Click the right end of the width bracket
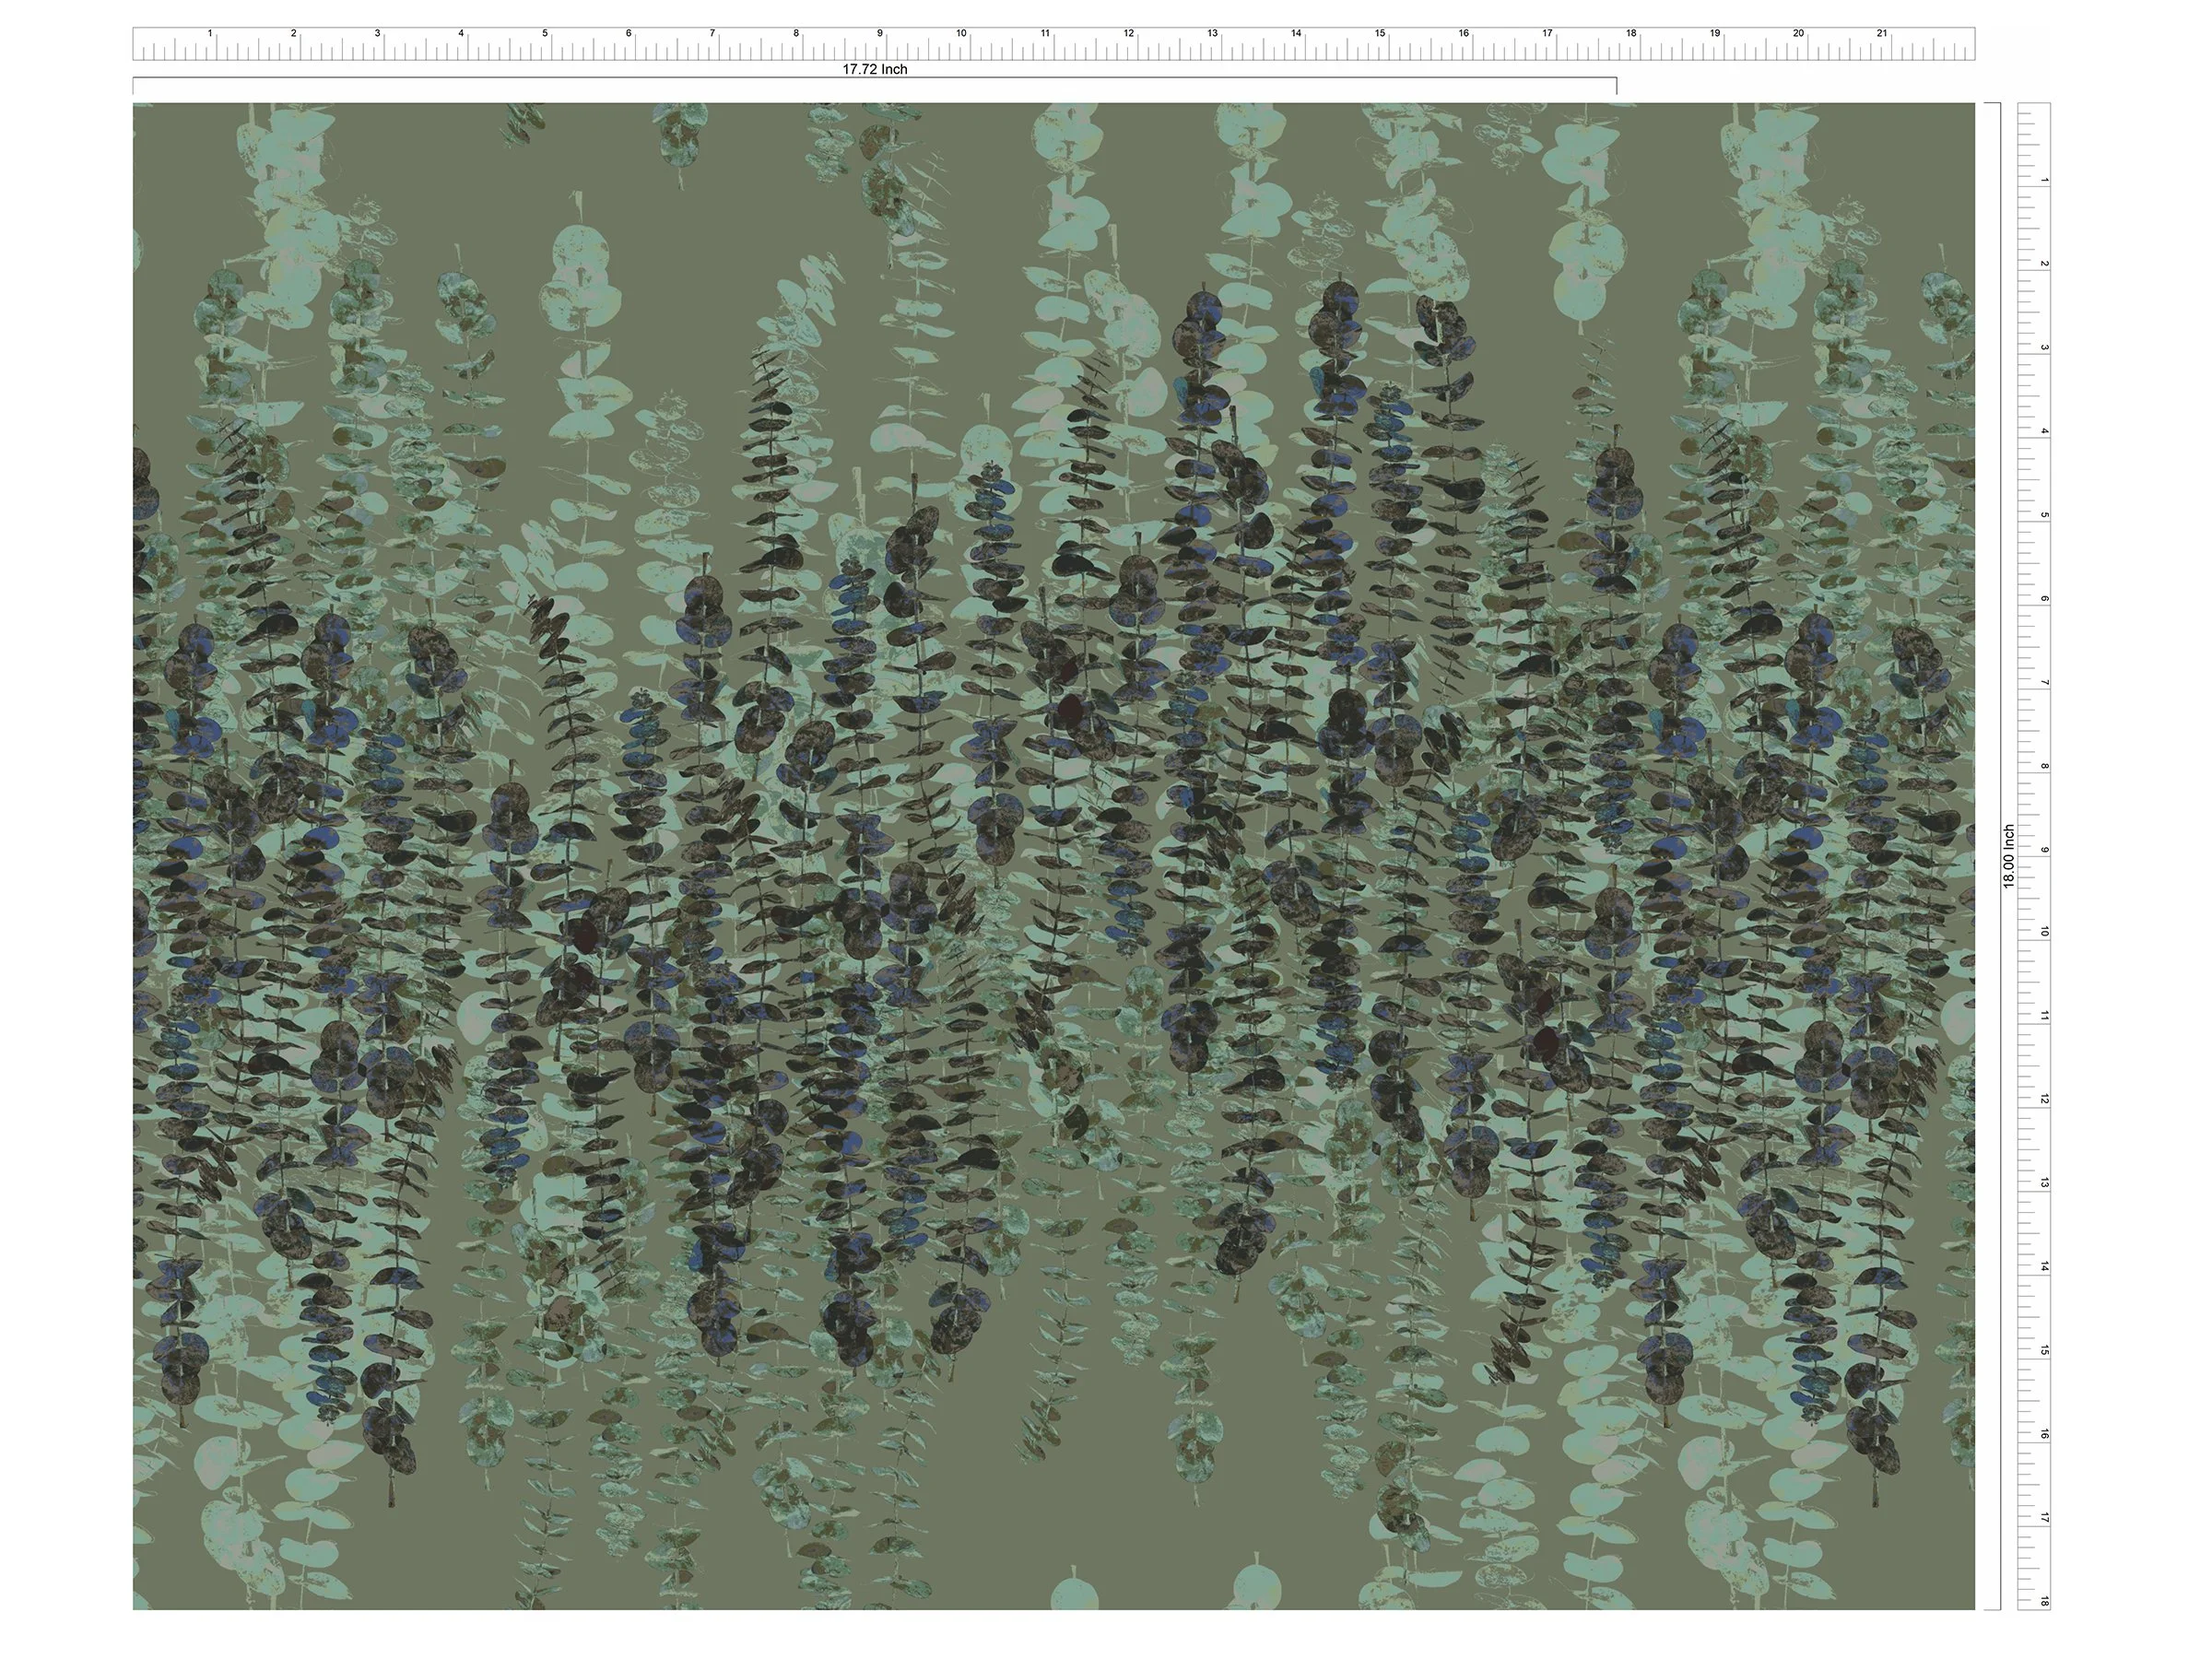The height and width of the screenshot is (1659, 2212). [1616, 86]
